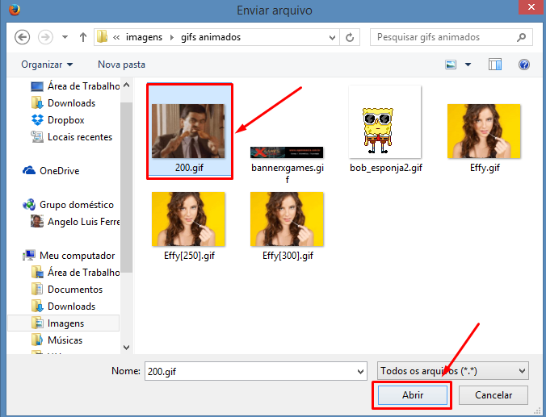Click sidebar scrollbar up arrow
546x417 pixels.
tap(126, 85)
